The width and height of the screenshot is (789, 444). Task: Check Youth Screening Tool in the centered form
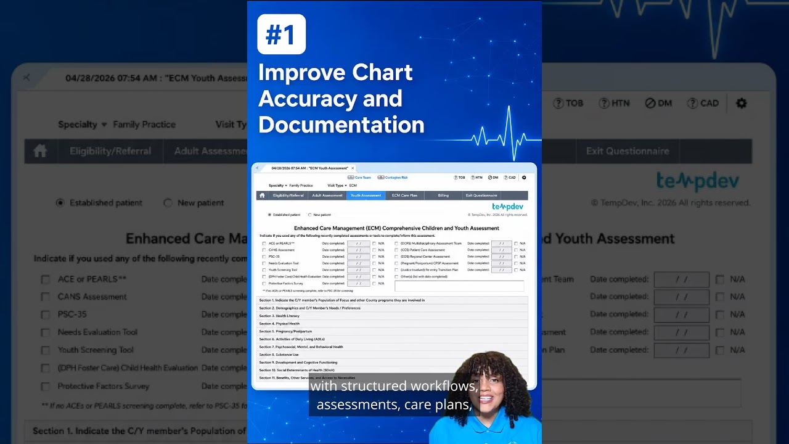264,270
